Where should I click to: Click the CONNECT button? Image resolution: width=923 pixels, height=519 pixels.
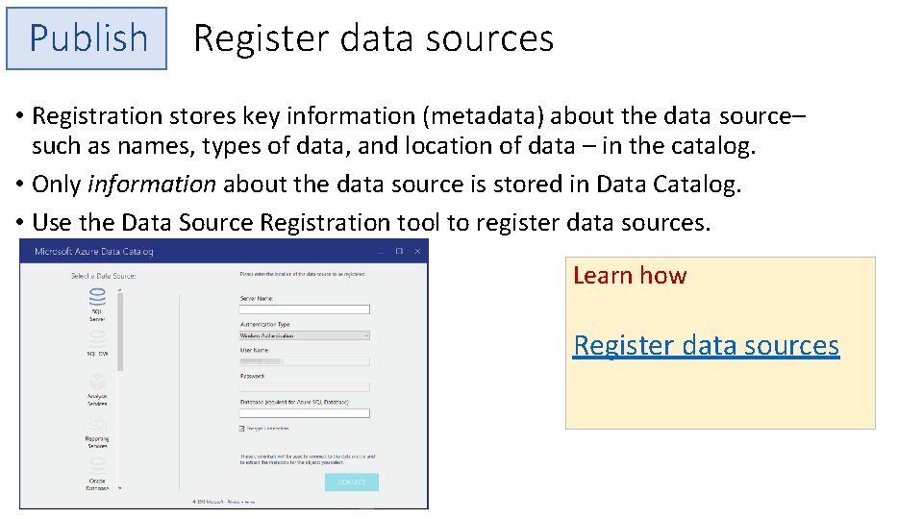pos(352,482)
